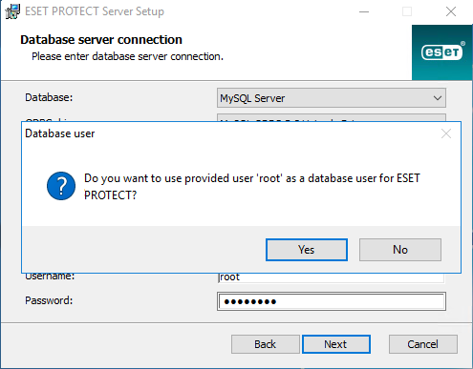Click the 'Database server connection' heading
473x369 pixels.
(x=101, y=40)
